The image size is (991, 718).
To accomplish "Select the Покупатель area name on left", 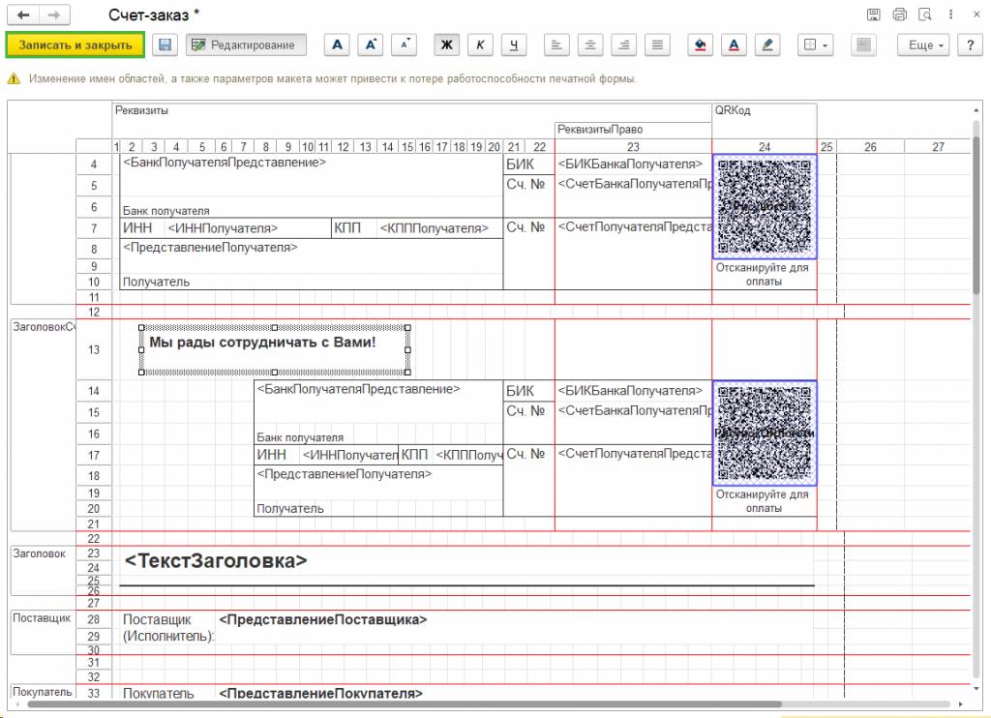I will click(43, 692).
